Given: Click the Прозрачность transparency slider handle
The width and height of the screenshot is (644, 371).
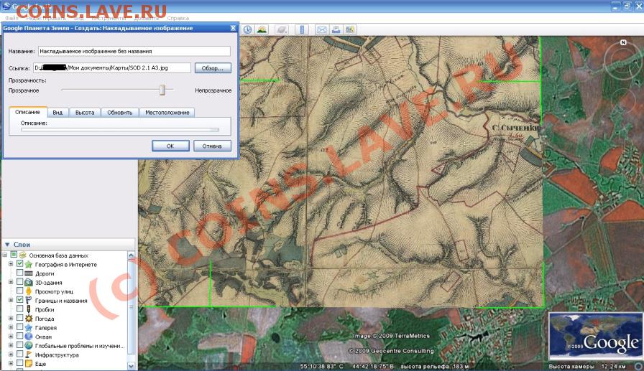Looking at the screenshot, I should (162, 90).
